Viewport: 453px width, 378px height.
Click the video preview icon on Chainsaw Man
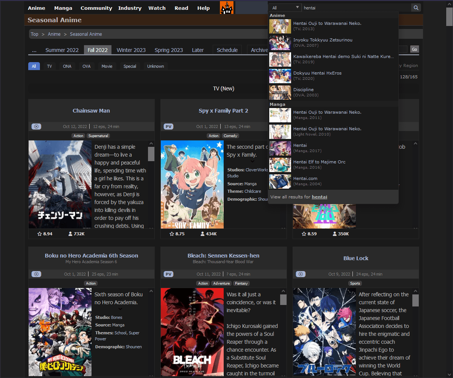click(36, 127)
